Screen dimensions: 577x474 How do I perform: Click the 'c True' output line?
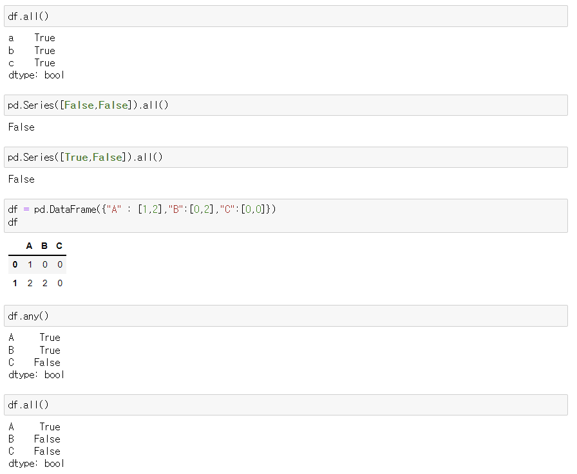click(32, 63)
